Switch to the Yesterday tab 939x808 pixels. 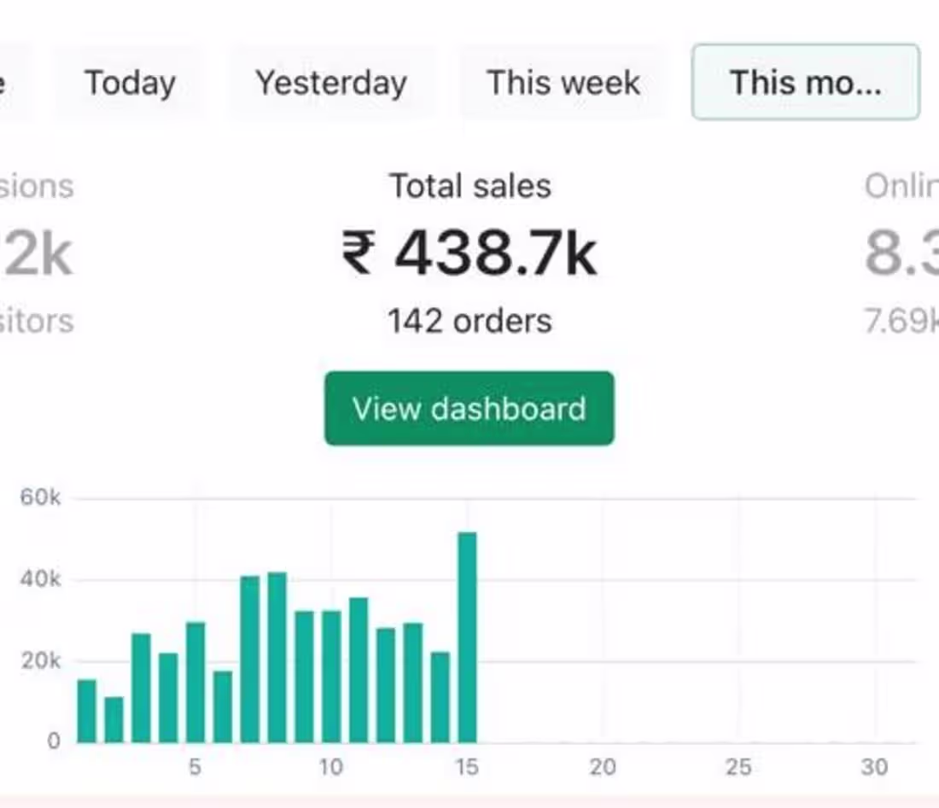(x=331, y=83)
